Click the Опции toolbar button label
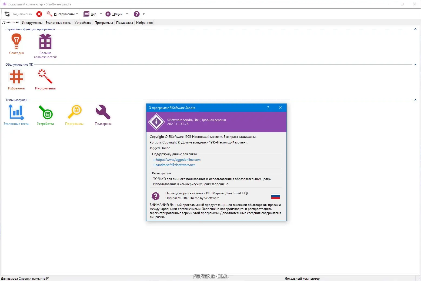The width and height of the screenshot is (421, 281). click(118, 14)
